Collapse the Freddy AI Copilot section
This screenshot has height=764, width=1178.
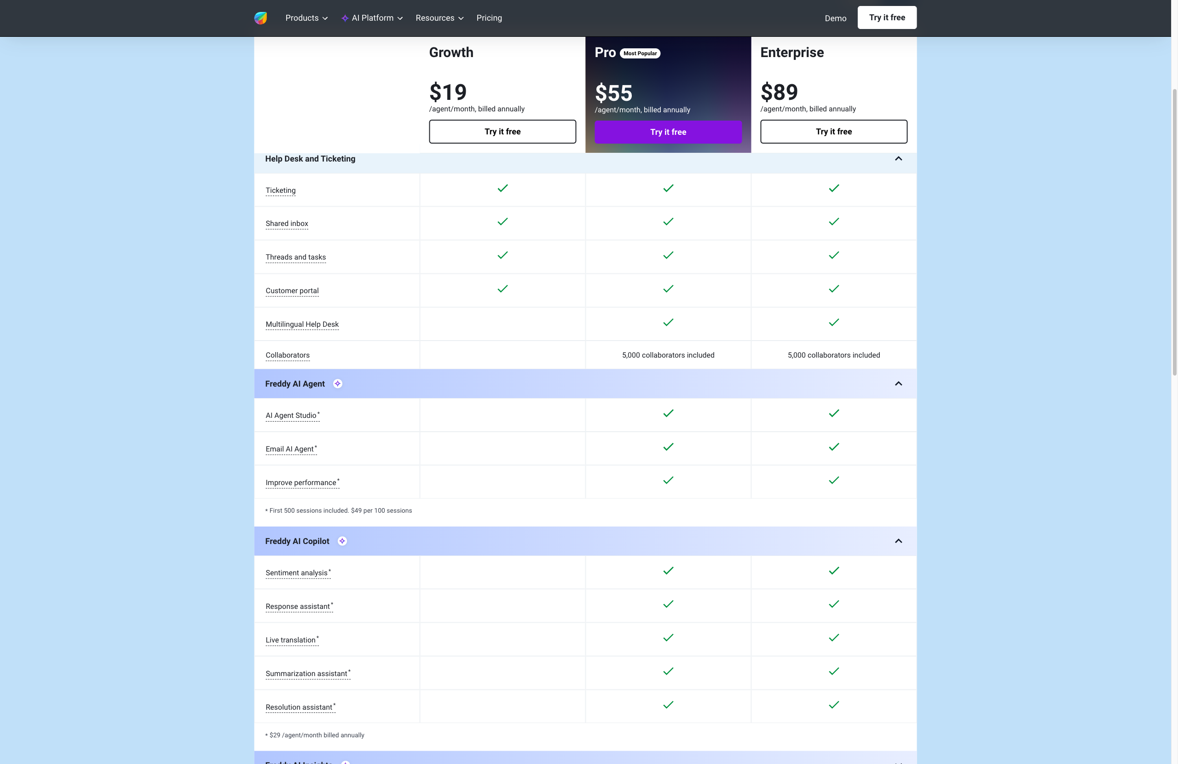[898, 541]
